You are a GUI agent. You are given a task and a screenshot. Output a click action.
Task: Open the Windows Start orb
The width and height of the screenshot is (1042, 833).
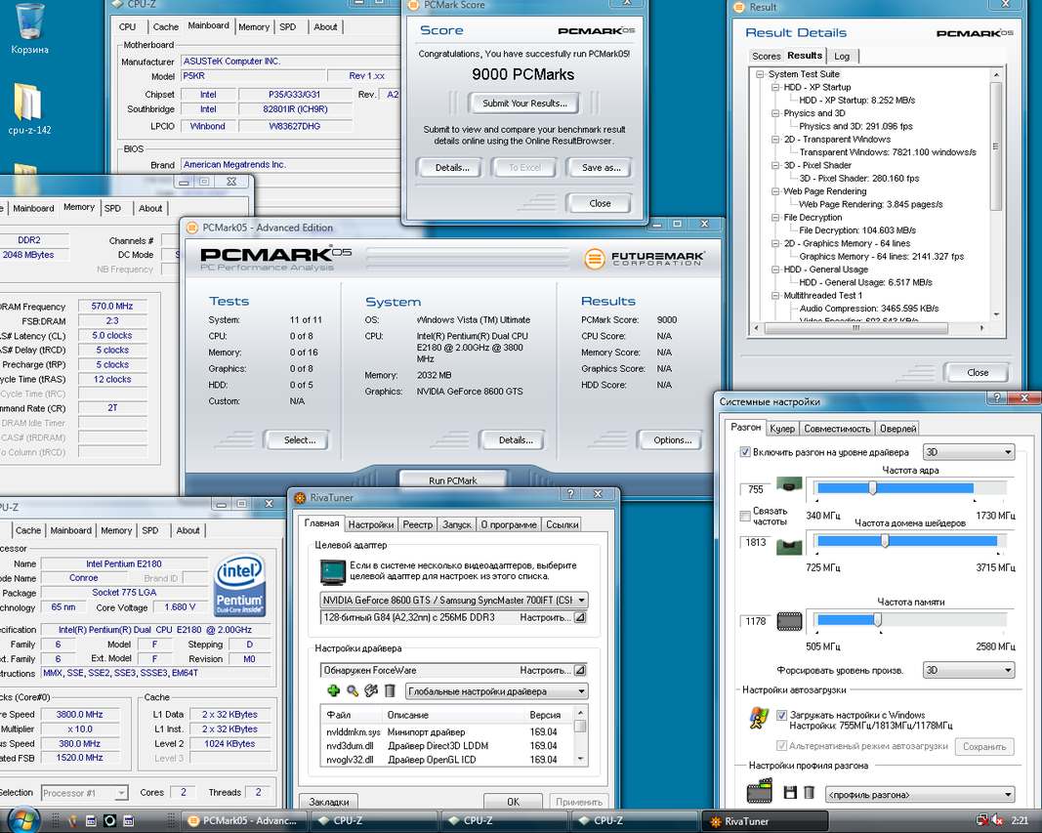point(22,819)
